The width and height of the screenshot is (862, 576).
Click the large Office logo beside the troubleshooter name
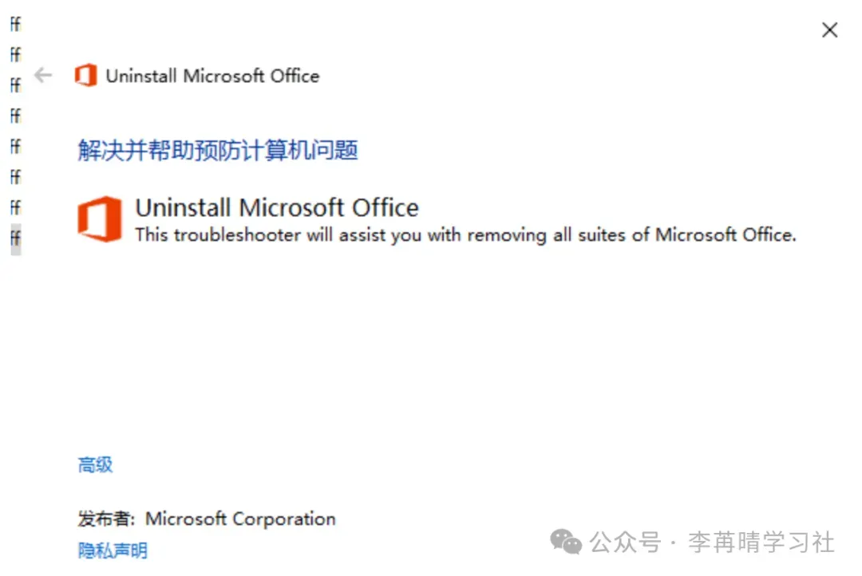100,219
